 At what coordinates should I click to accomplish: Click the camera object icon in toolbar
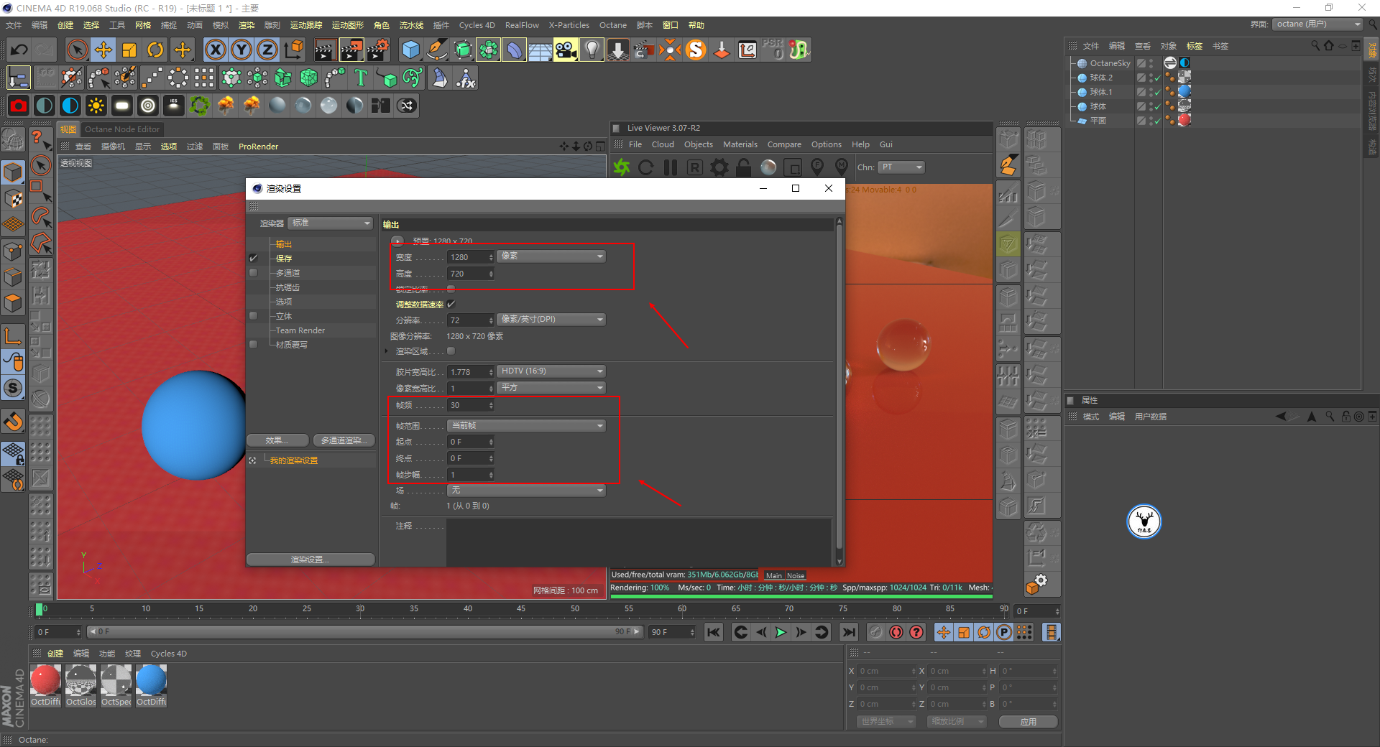[566, 50]
